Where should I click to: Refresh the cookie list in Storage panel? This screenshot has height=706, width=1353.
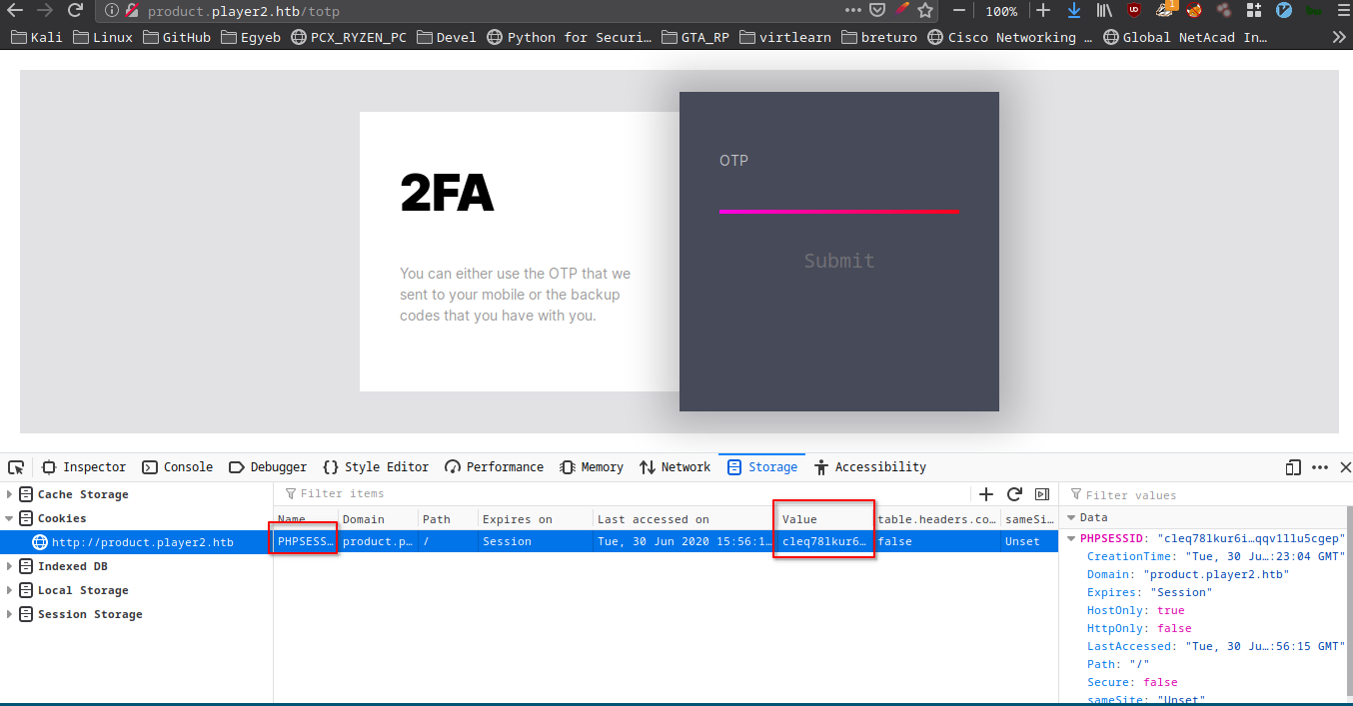(1014, 494)
